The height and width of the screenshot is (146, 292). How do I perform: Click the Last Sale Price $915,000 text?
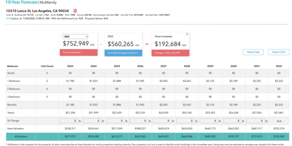coord(132,15)
